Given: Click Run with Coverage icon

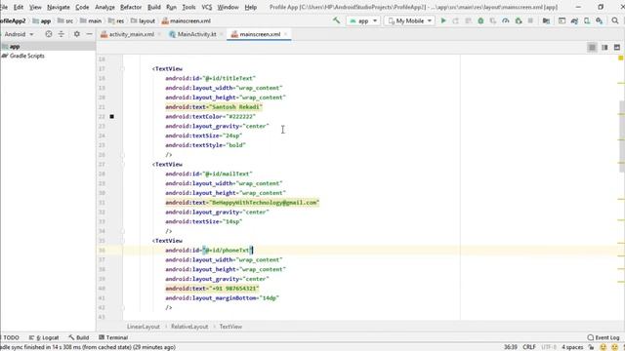Looking at the screenshot, I should 493,20.
